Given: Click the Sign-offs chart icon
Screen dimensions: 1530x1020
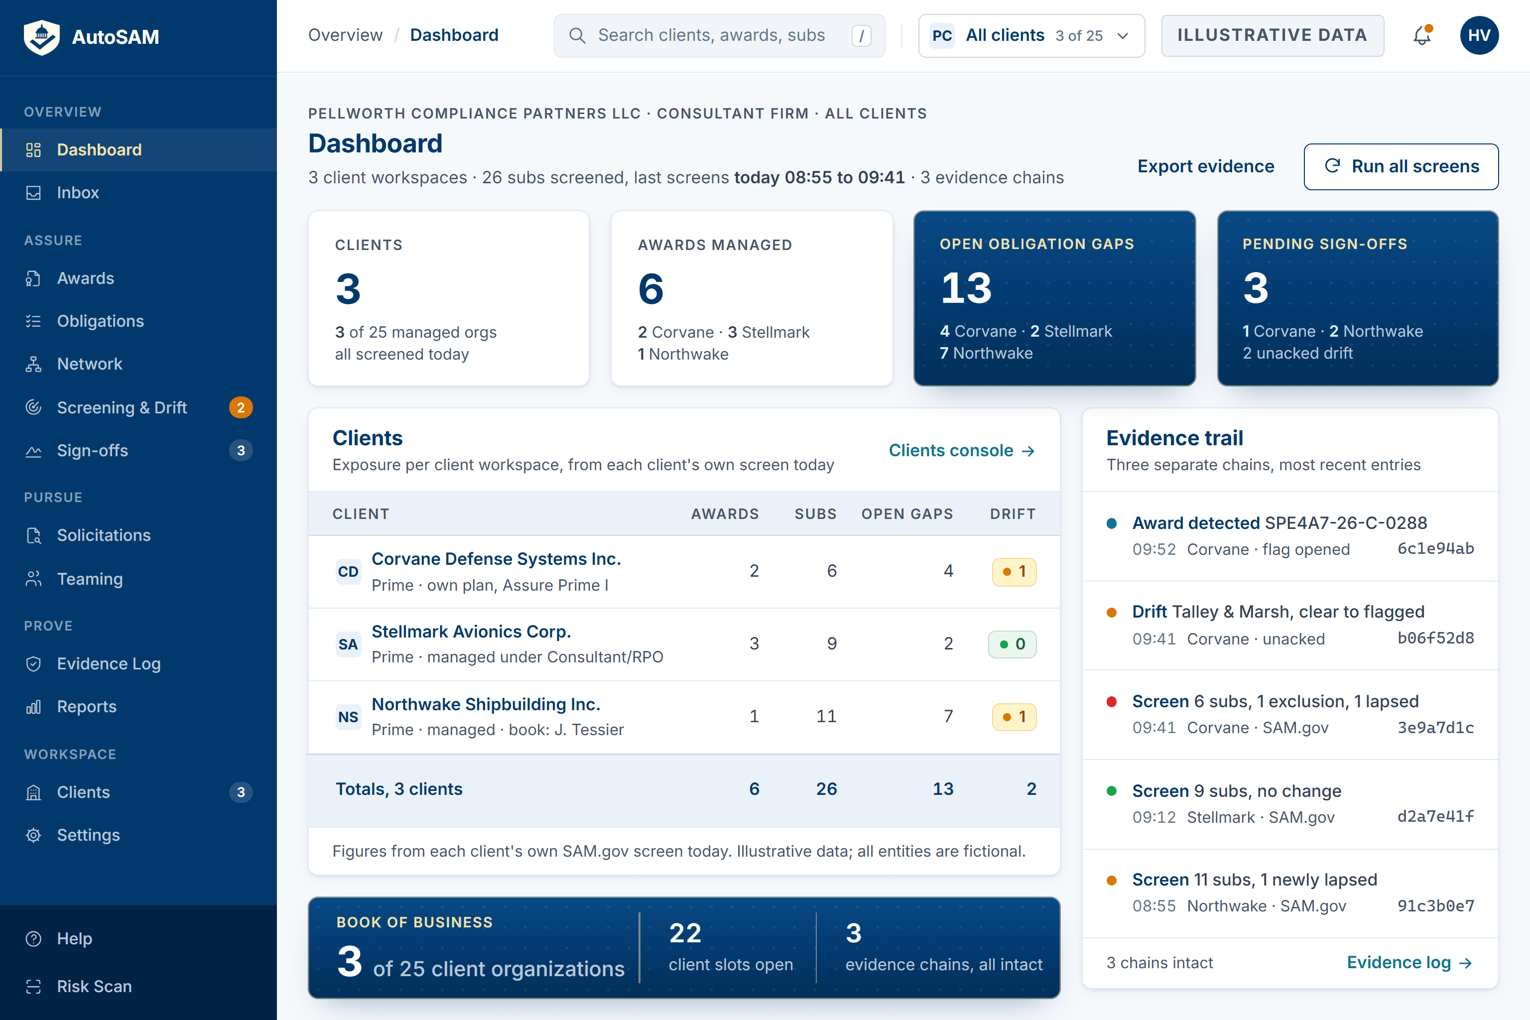Looking at the screenshot, I should click(x=33, y=450).
